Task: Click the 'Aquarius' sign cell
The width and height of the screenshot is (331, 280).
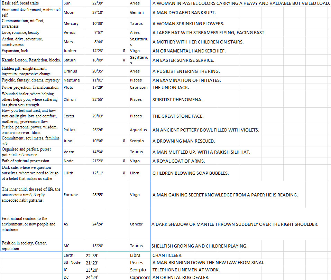Action: pos(140,130)
